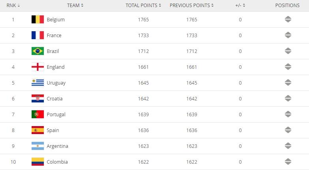Sort by PREVIOUS POINTS column
Viewport: 309px width, 170px height.
(192, 6)
